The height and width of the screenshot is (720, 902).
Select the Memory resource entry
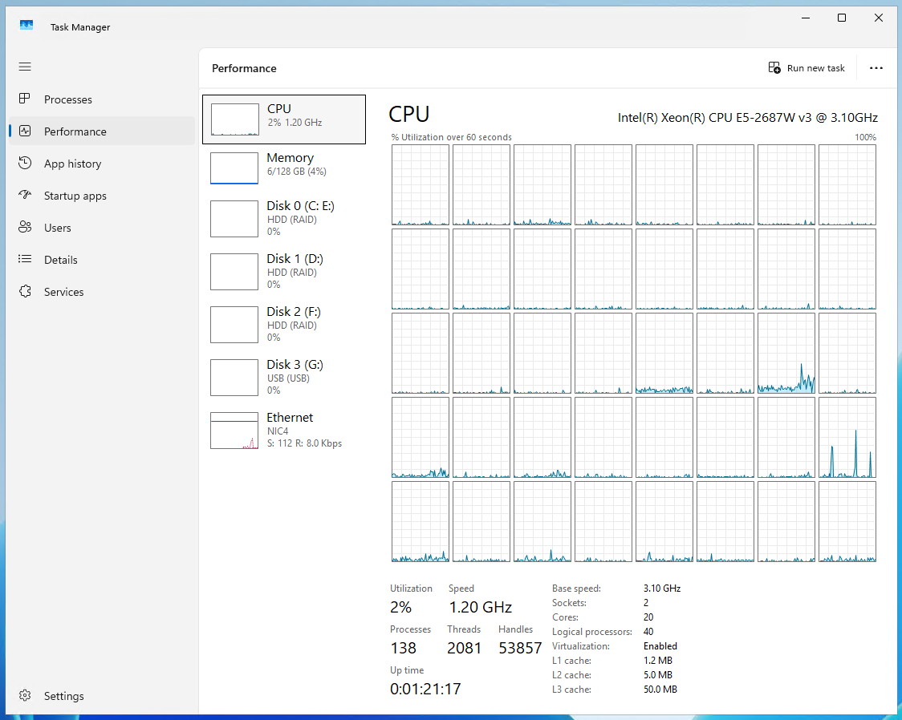point(284,168)
